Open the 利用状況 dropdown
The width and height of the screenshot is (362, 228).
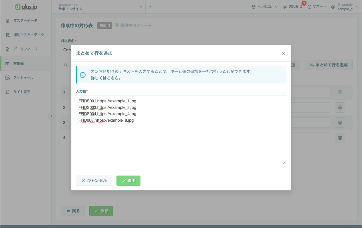265,7
